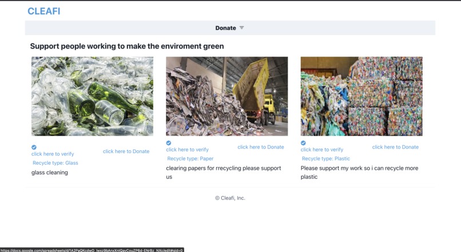Select the 'Recycle type: Glass' label

[x=55, y=163]
